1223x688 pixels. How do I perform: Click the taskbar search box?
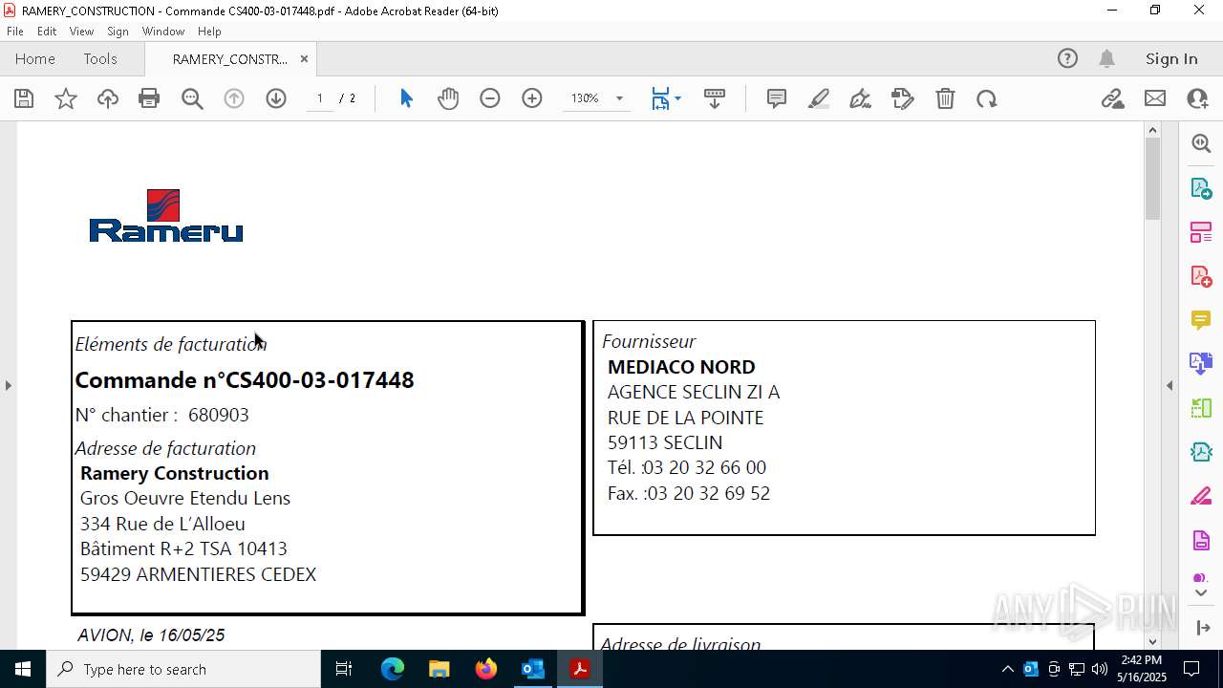(183, 669)
